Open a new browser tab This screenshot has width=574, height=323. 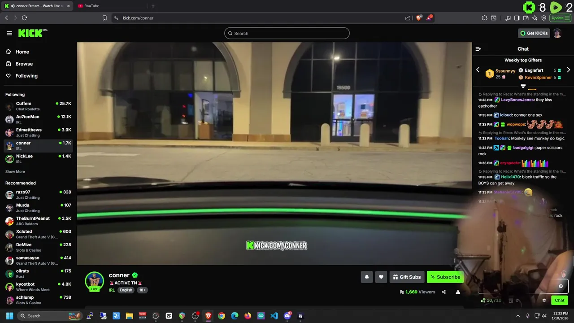tap(153, 6)
